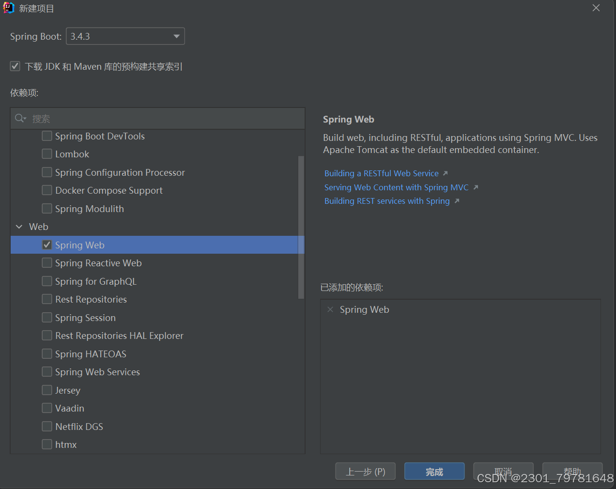The image size is (616, 489).
Task: Open the external arrow next to Building a RESTful Web Service
Action: point(446,173)
